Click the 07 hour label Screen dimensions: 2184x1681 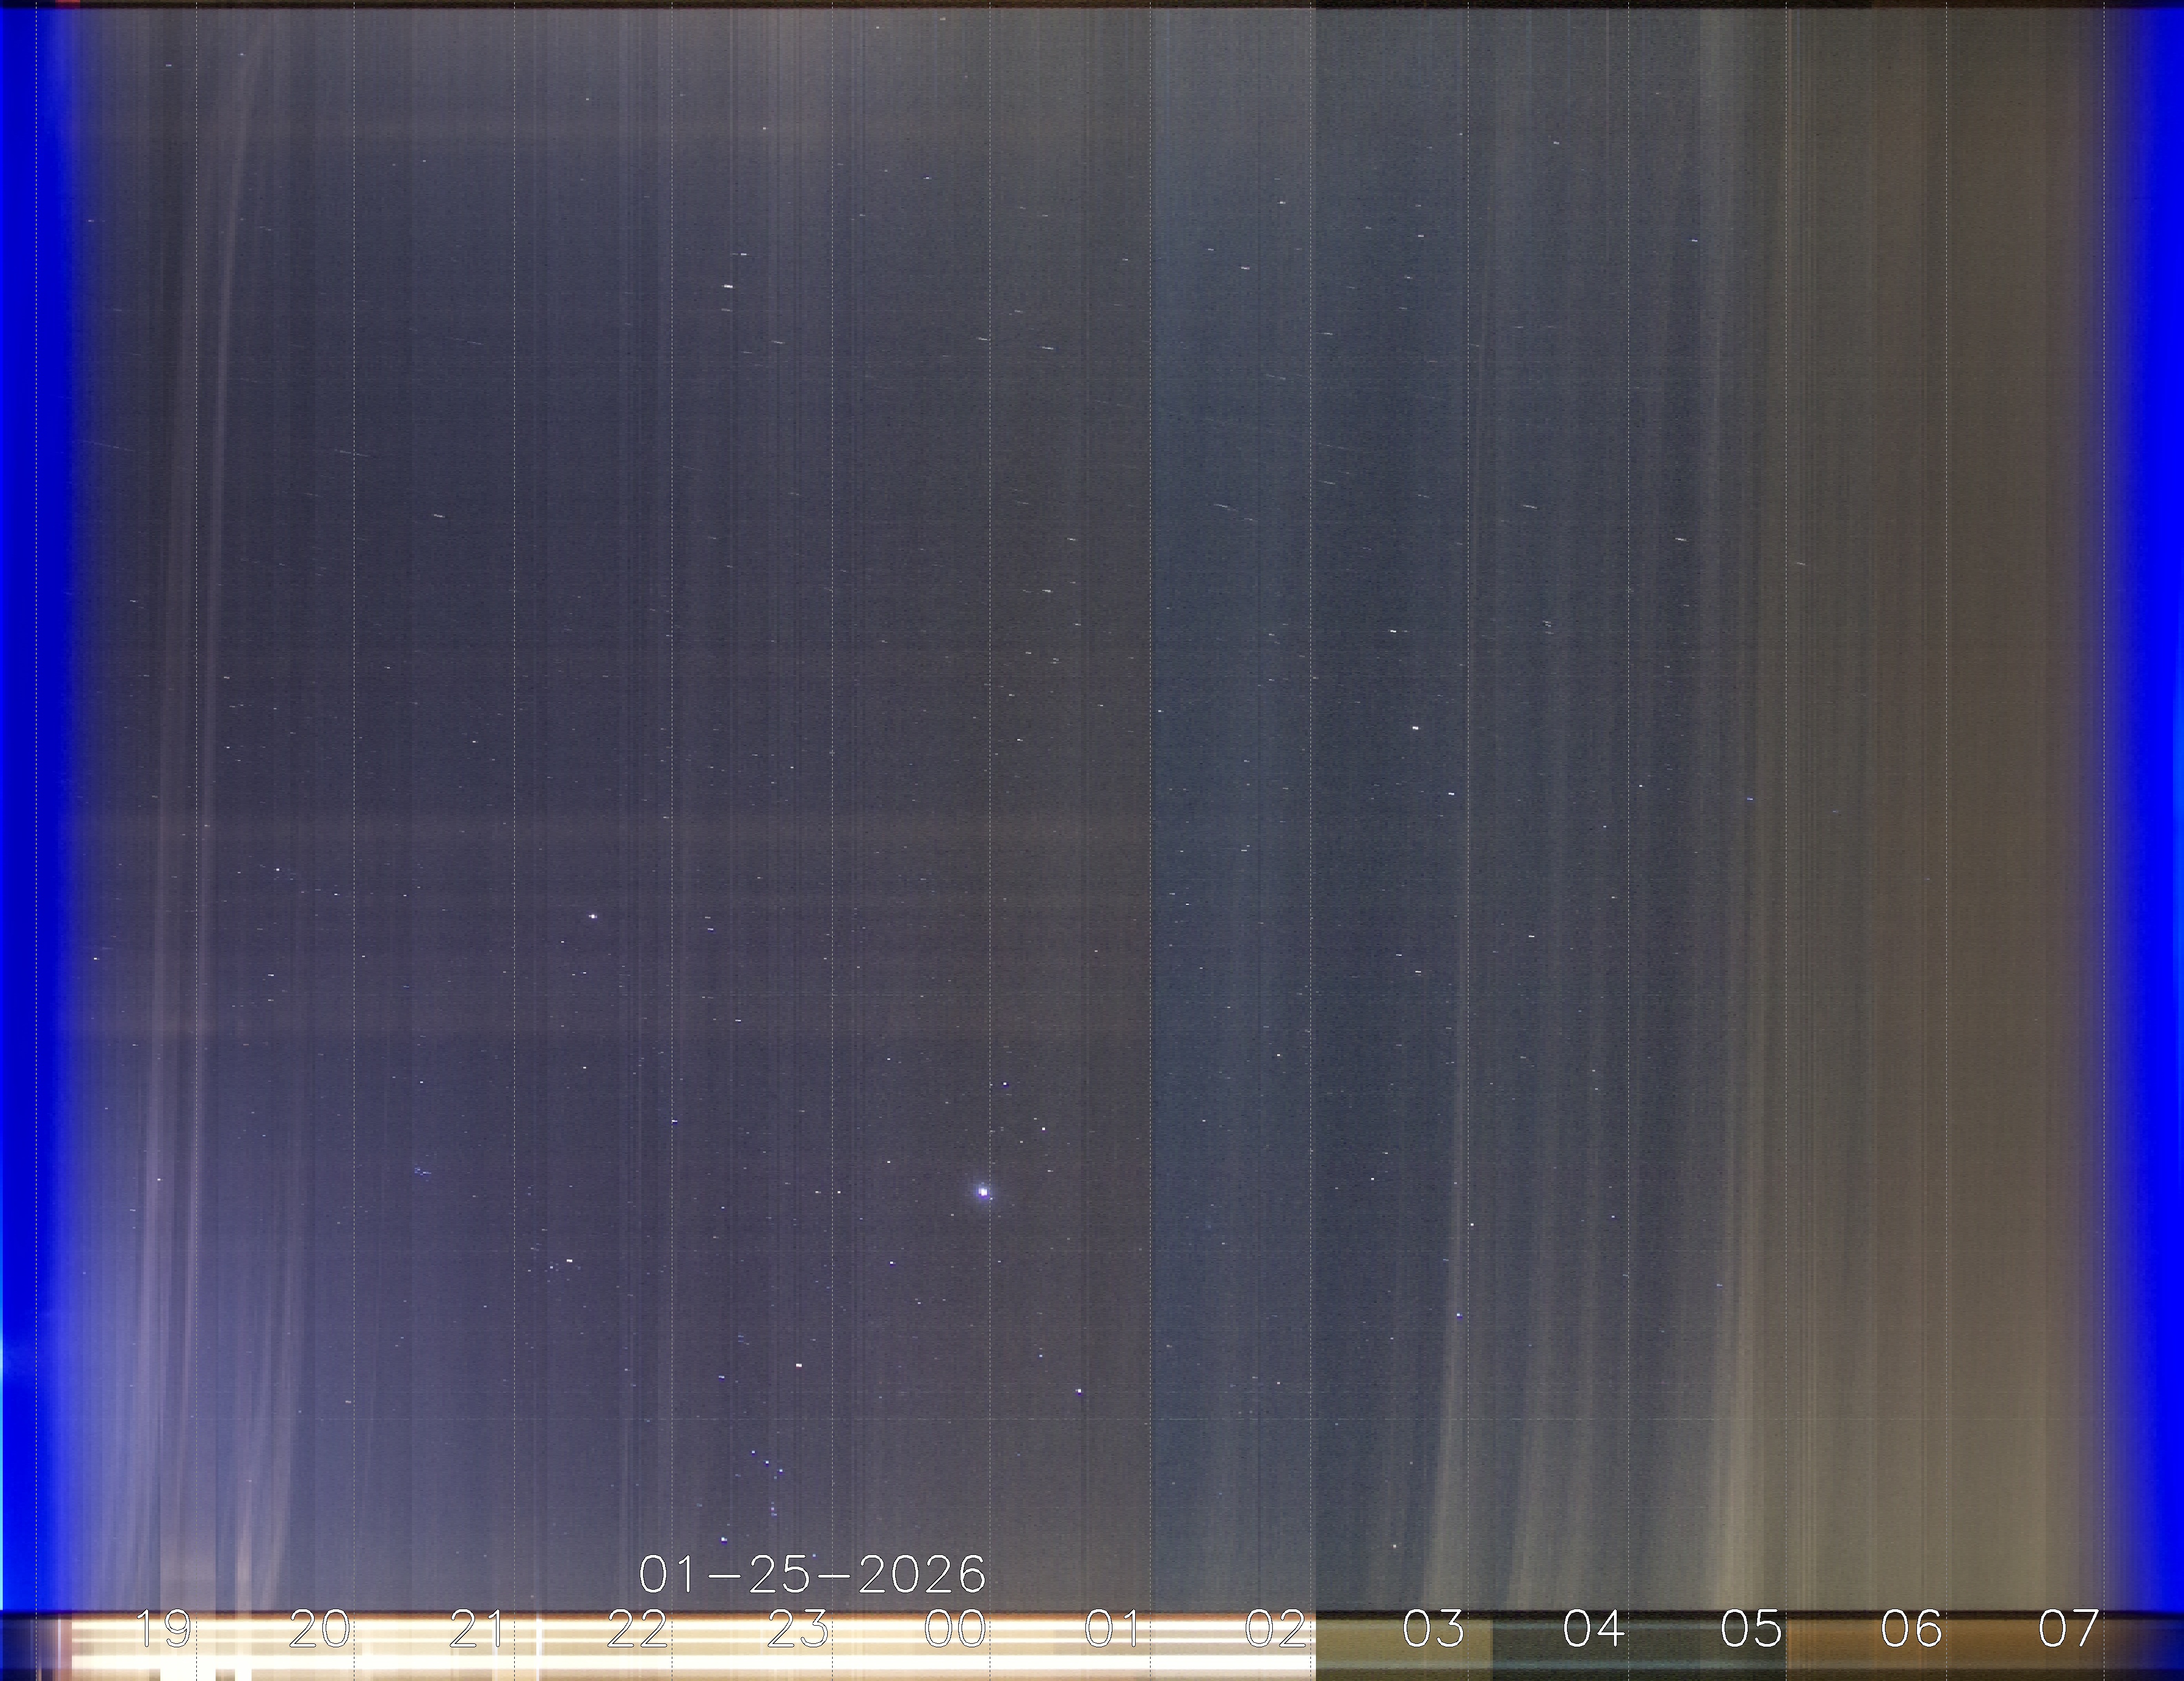click(2069, 1629)
